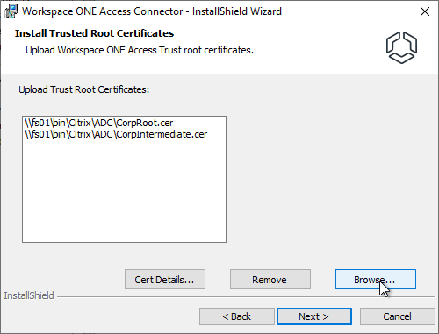Click the 'Upload Workspace ONE Access Trust root certificates.' subtitle
This screenshot has height=334, width=439.
pyautogui.click(x=140, y=50)
